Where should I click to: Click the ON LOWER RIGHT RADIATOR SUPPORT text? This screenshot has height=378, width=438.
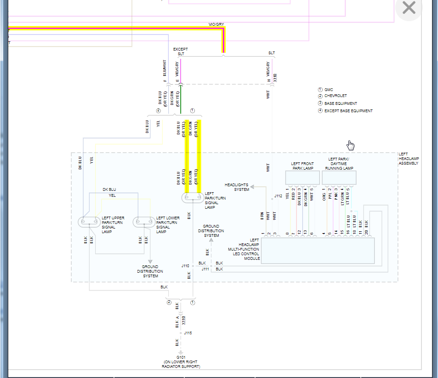pyautogui.click(x=181, y=364)
